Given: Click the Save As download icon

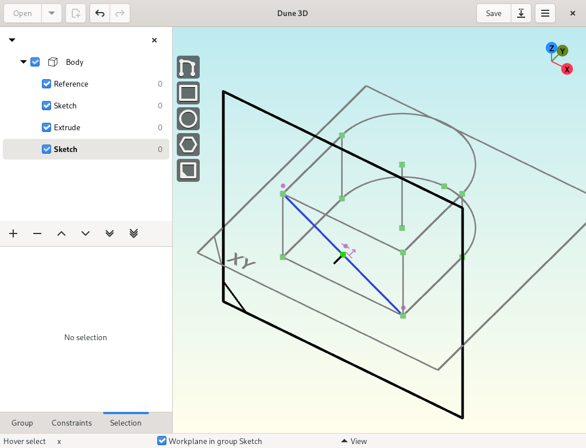Looking at the screenshot, I should point(521,13).
